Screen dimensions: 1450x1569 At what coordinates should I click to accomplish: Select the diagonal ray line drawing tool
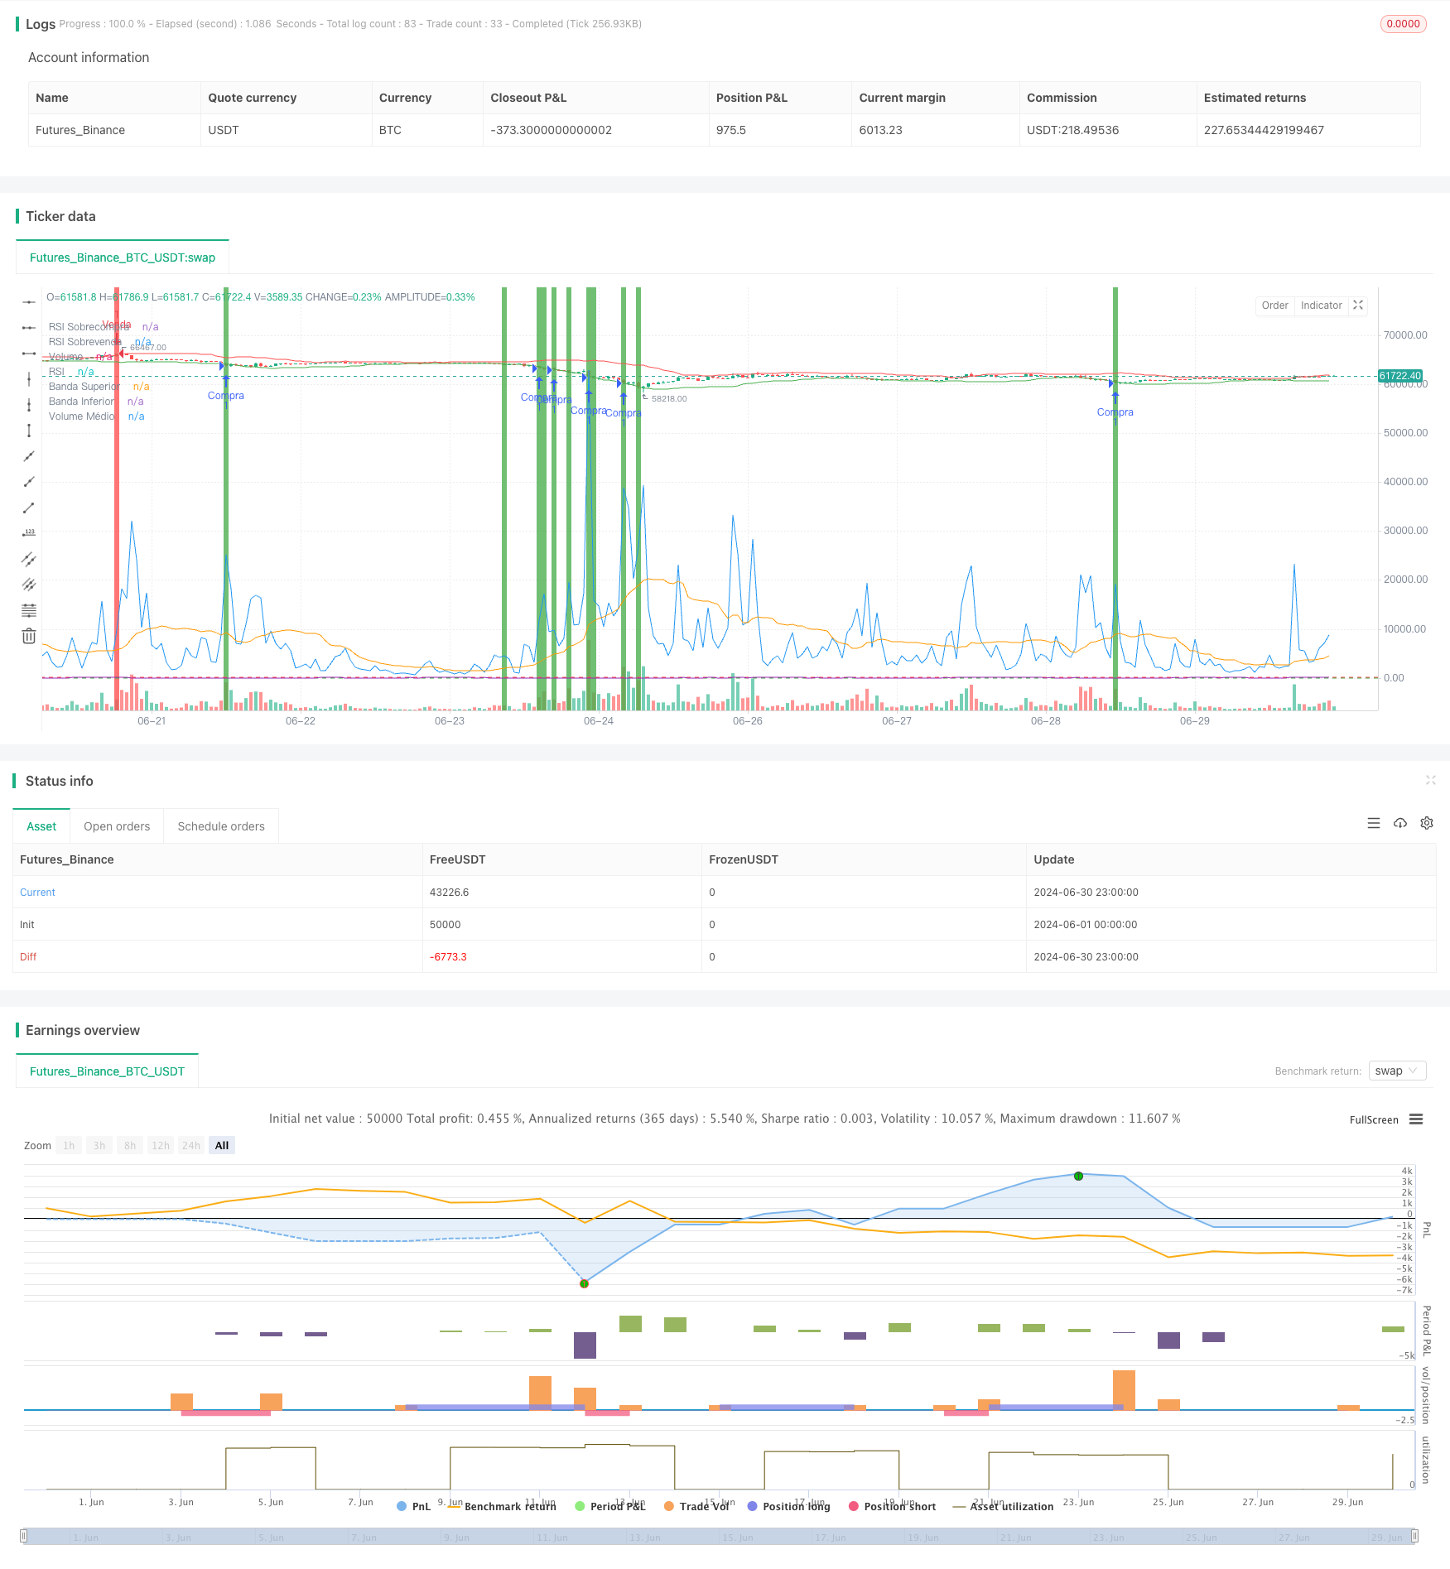(29, 482)
